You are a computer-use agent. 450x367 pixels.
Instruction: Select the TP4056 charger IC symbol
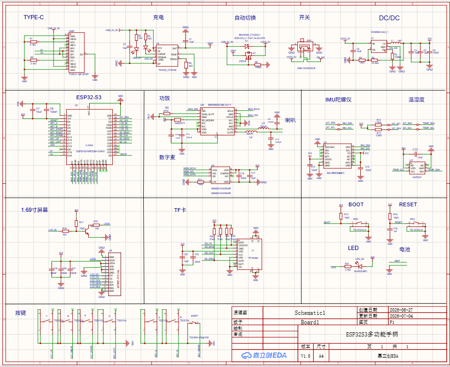pos(167,56)
